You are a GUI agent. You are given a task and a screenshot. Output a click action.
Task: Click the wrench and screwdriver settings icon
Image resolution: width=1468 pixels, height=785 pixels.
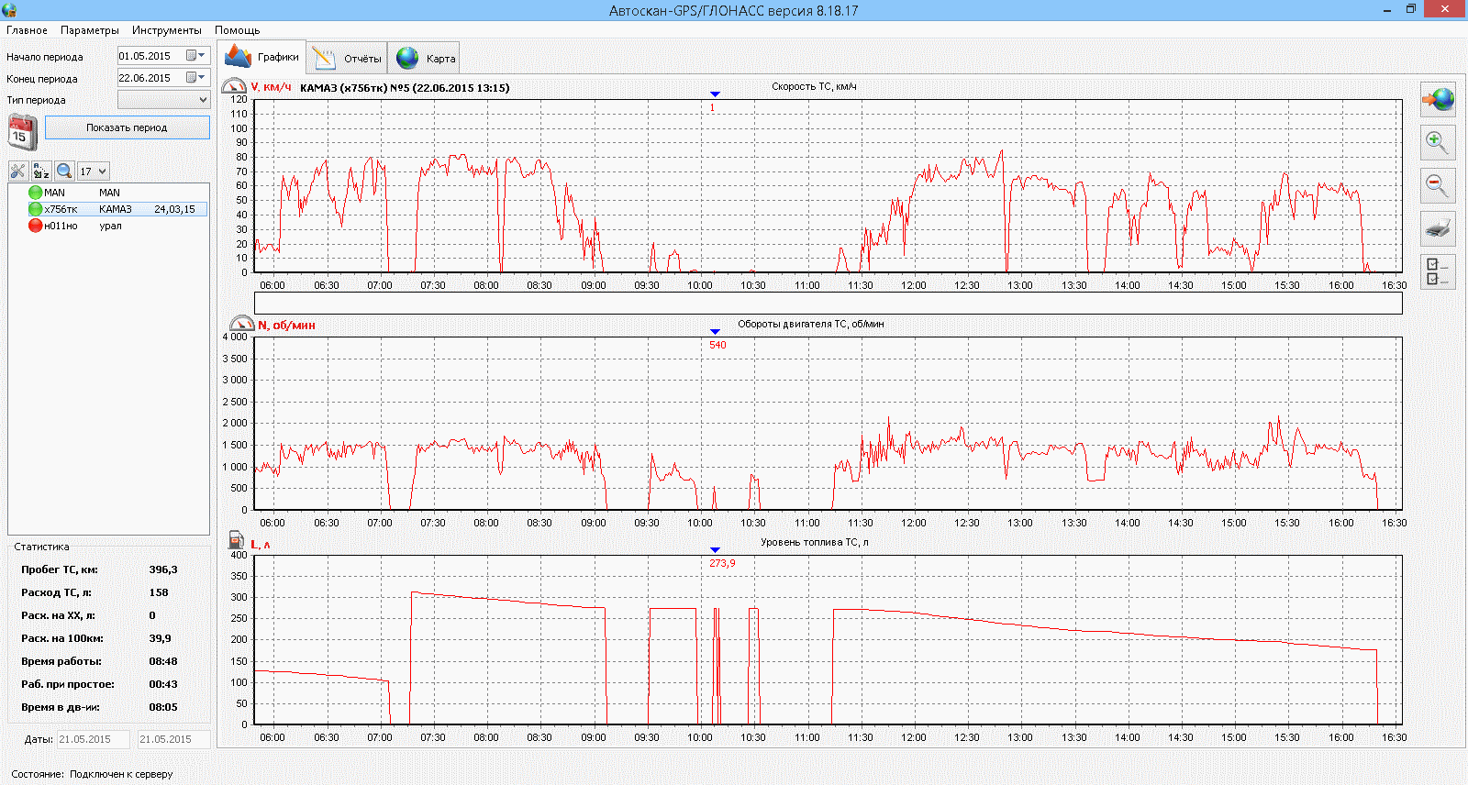pyautogui.click(x=17, y=171)
